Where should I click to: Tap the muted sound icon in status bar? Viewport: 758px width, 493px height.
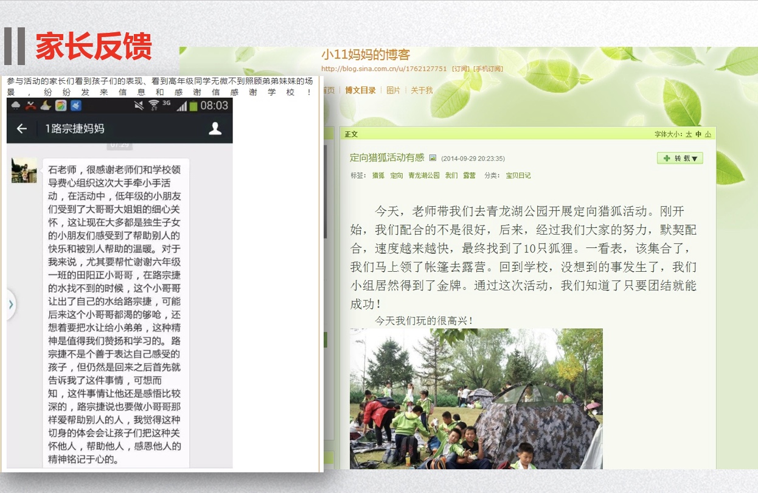(x=139, y=106)
